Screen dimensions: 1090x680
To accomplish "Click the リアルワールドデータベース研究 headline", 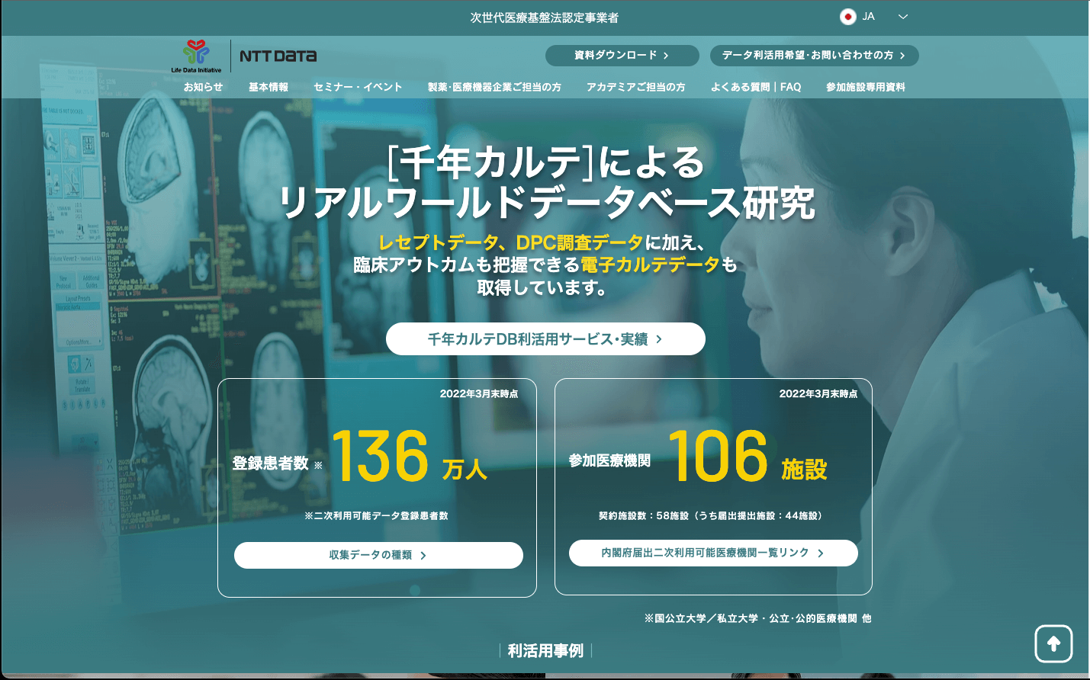I will tap(546, 204).
